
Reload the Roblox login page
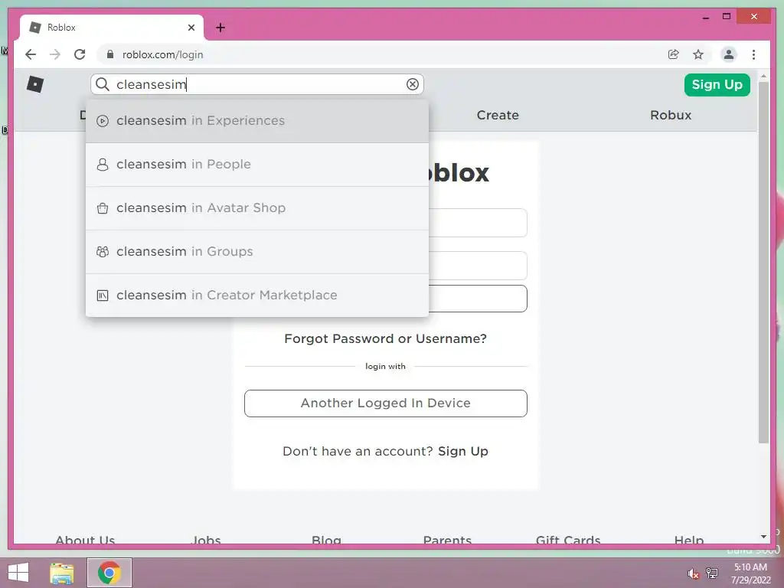(80, 54)
